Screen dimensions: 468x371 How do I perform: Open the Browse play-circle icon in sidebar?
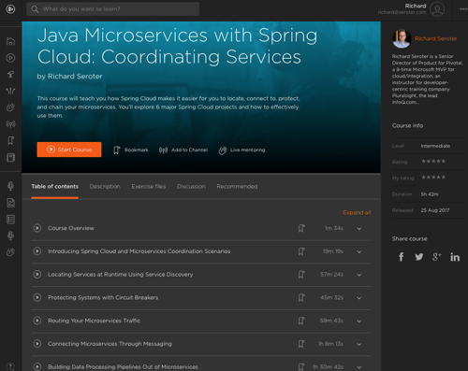[10, 58]
